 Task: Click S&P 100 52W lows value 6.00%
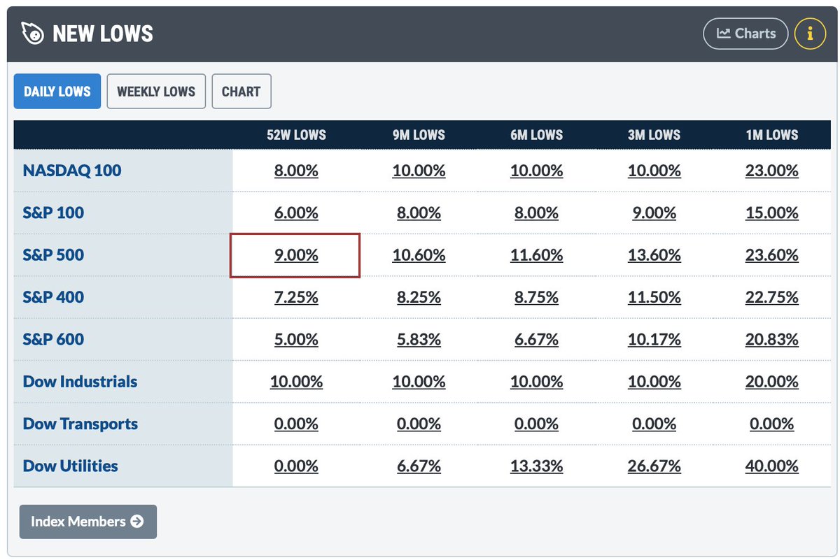pos(296,213)
